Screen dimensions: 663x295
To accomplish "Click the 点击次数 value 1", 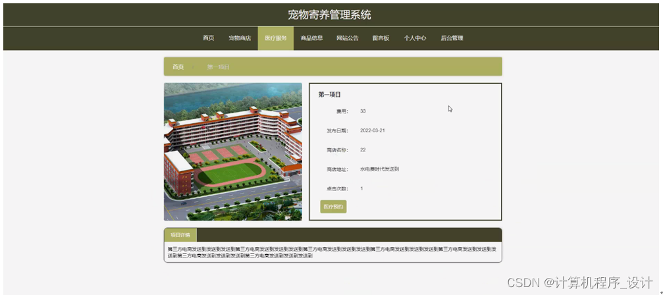I will 361,188.
